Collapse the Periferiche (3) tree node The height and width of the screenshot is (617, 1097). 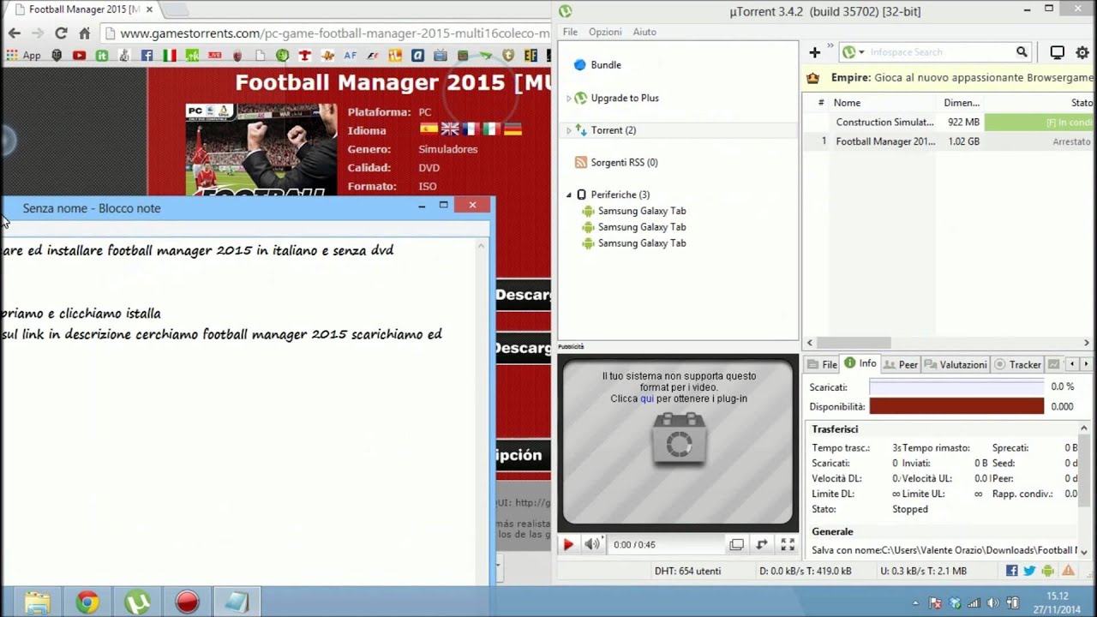coord(568,195)
